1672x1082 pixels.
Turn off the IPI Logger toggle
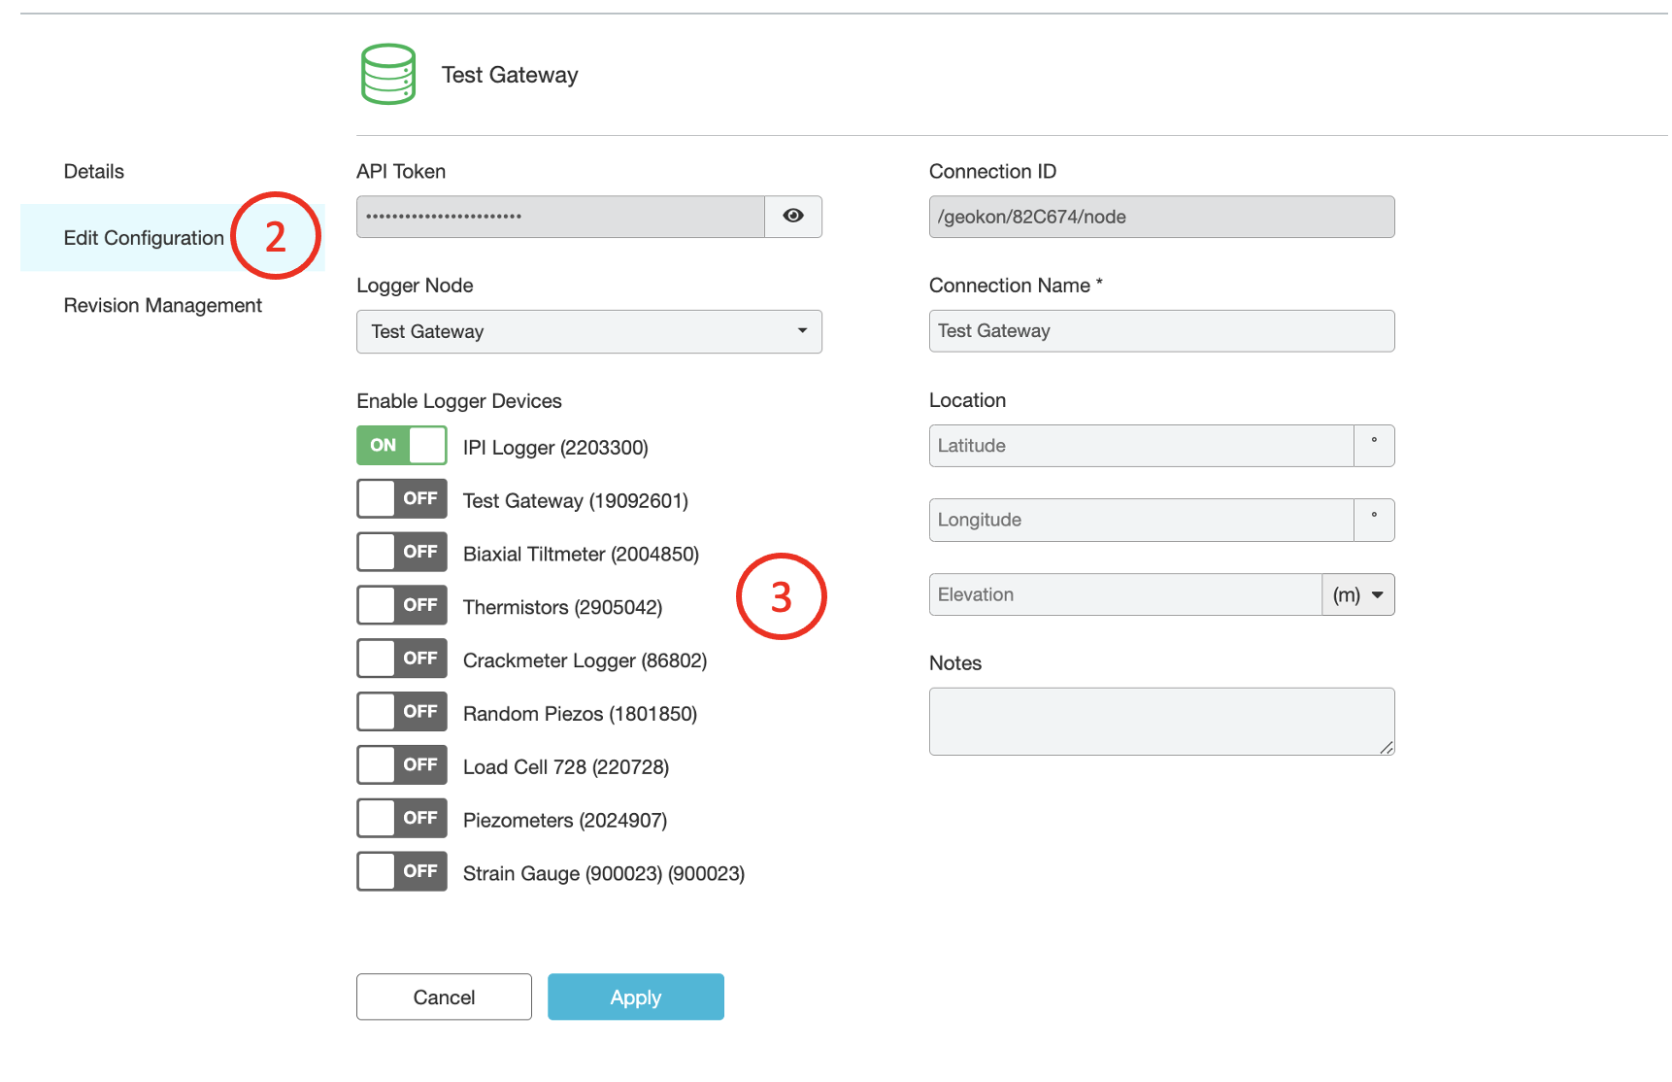point(401,446)
